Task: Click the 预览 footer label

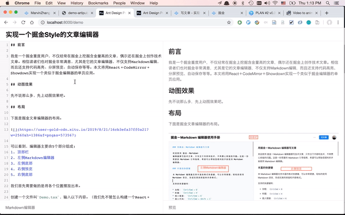Action: pos(172,208)
